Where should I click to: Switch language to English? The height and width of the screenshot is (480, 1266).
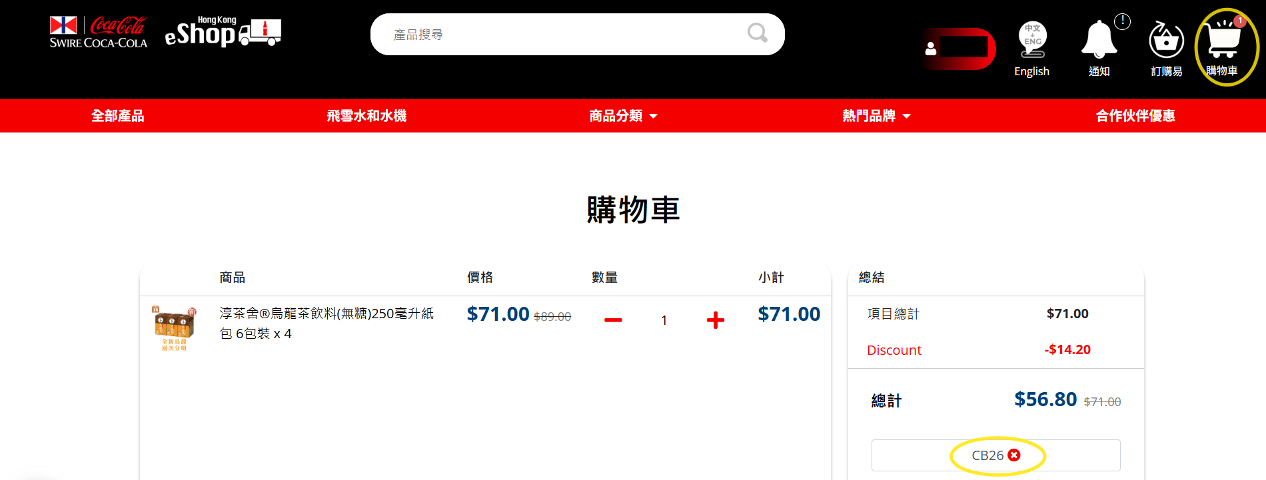(1031, 48)
